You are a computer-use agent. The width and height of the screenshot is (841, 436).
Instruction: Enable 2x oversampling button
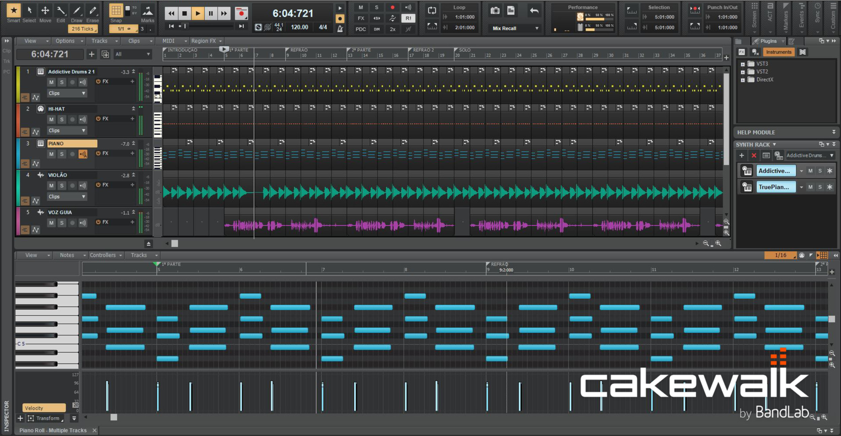click(393, 29)
